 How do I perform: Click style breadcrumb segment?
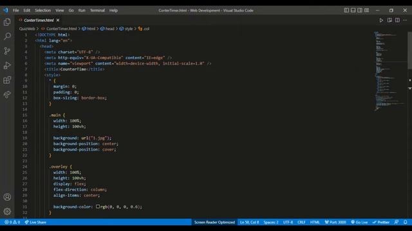point(126,28)
